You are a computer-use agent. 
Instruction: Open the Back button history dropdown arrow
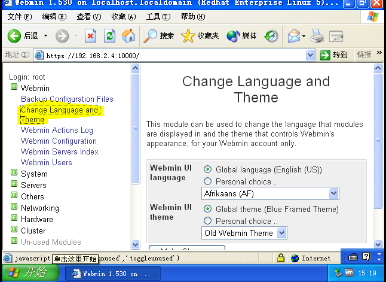point(45,36)
